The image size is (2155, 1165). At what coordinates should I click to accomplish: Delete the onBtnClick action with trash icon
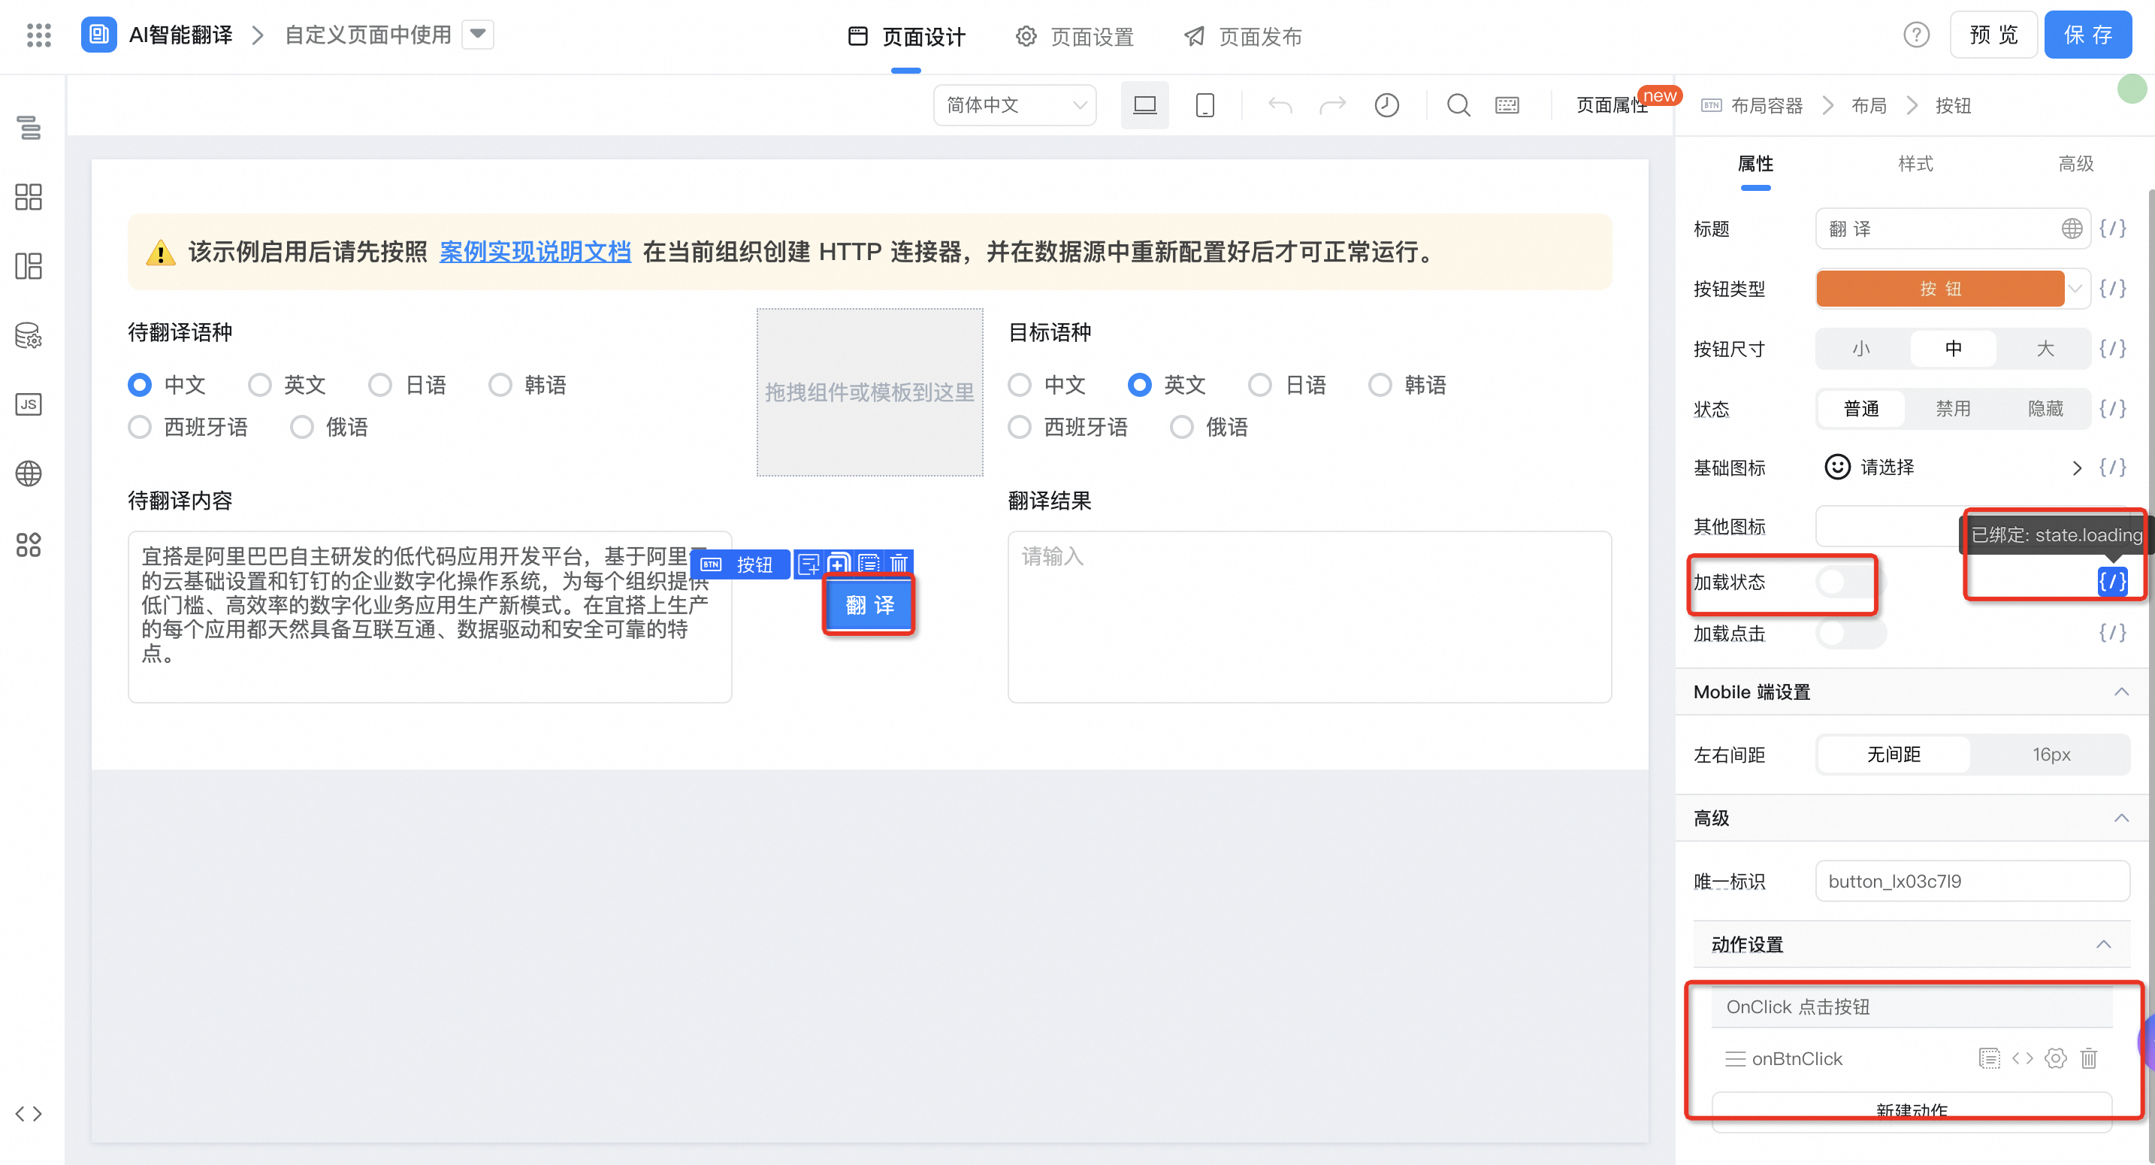pos(2088,1059)
